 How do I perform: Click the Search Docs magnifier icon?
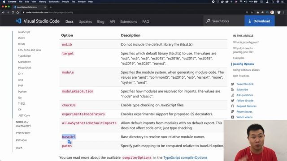click(x=208, y=21)
